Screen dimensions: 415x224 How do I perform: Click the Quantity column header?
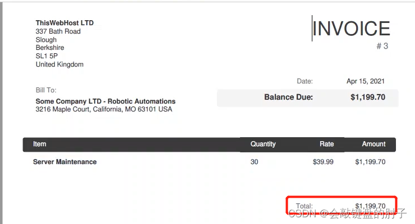(263, 144)
